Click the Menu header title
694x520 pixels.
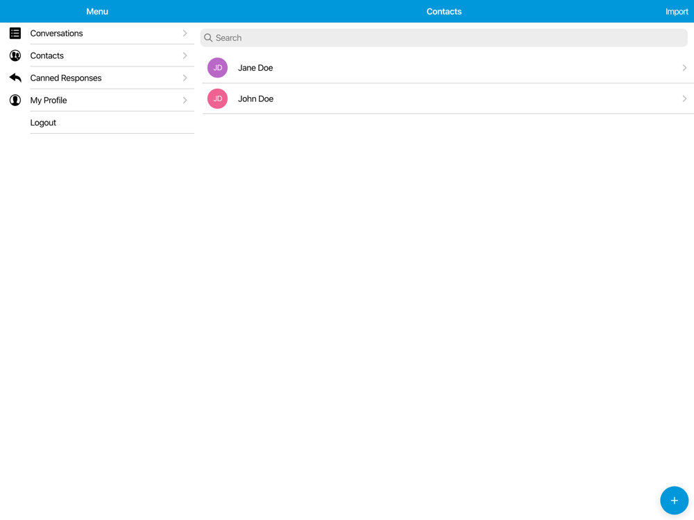pos(97,12)
